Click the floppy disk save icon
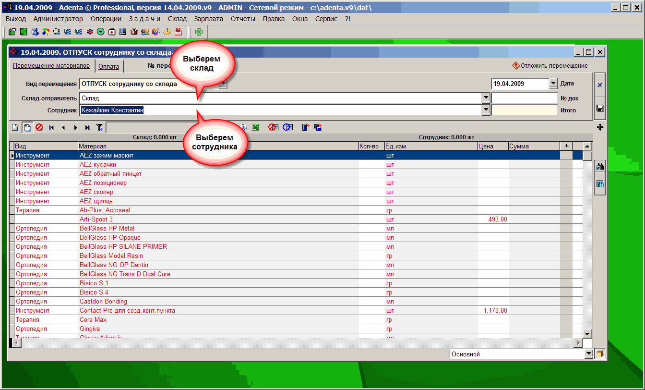This screenshot has height=390, width=645. (x=599, y=109)
